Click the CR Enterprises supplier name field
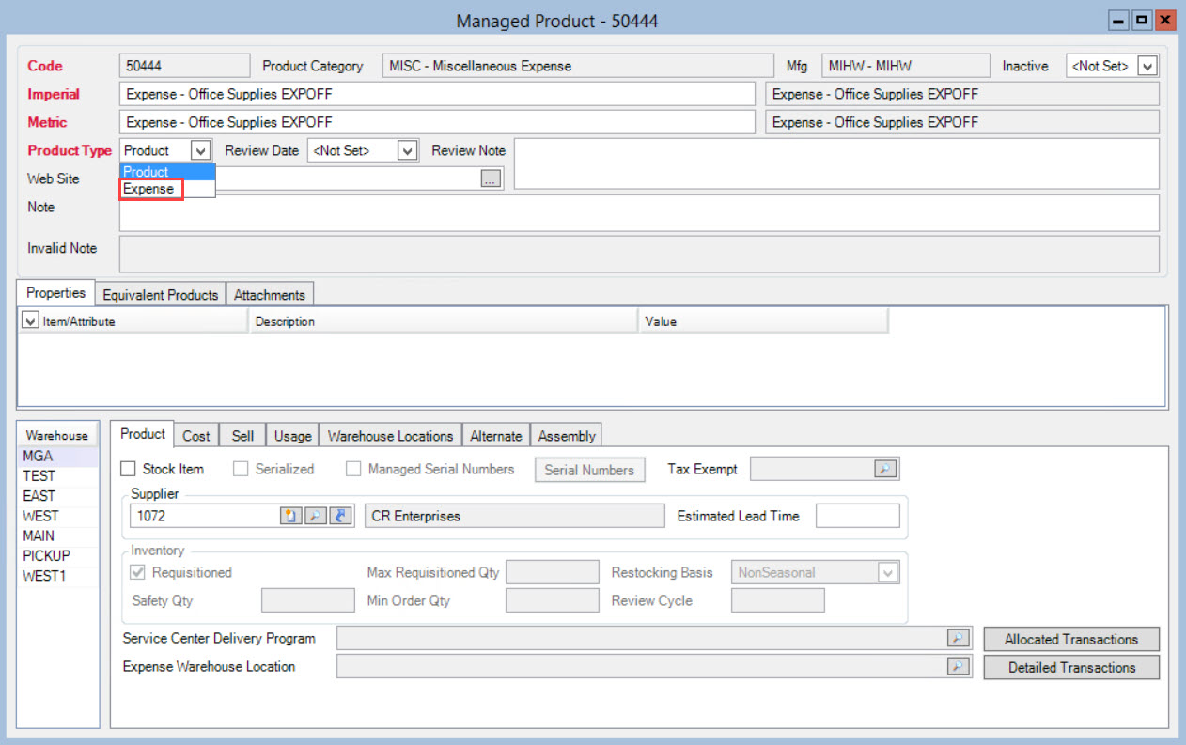This screenshot has width=1186, height=745. point(514,516)
